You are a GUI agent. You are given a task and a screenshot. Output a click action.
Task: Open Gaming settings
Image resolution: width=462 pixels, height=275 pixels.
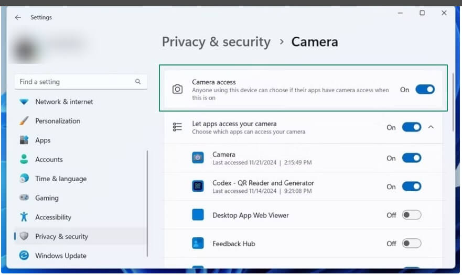click(80, 198)
